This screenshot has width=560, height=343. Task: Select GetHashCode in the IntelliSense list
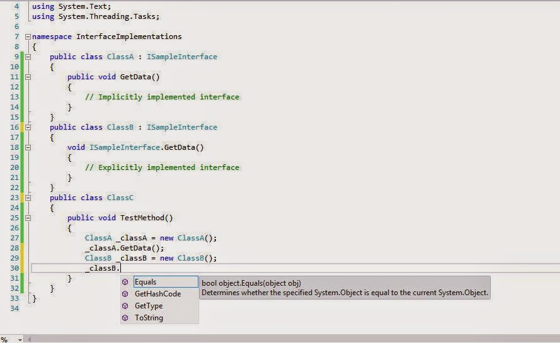(158, 294)
